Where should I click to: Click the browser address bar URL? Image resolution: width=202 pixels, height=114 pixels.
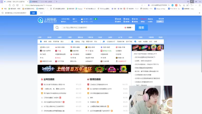pos(39,5)
